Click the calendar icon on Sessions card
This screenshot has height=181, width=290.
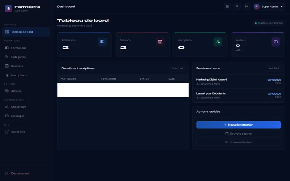[160, 42]
